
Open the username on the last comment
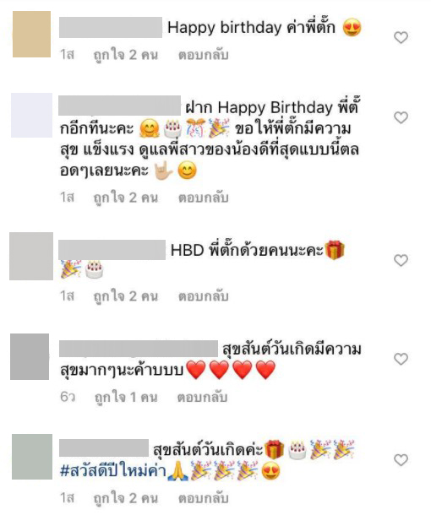coord(104,447)
